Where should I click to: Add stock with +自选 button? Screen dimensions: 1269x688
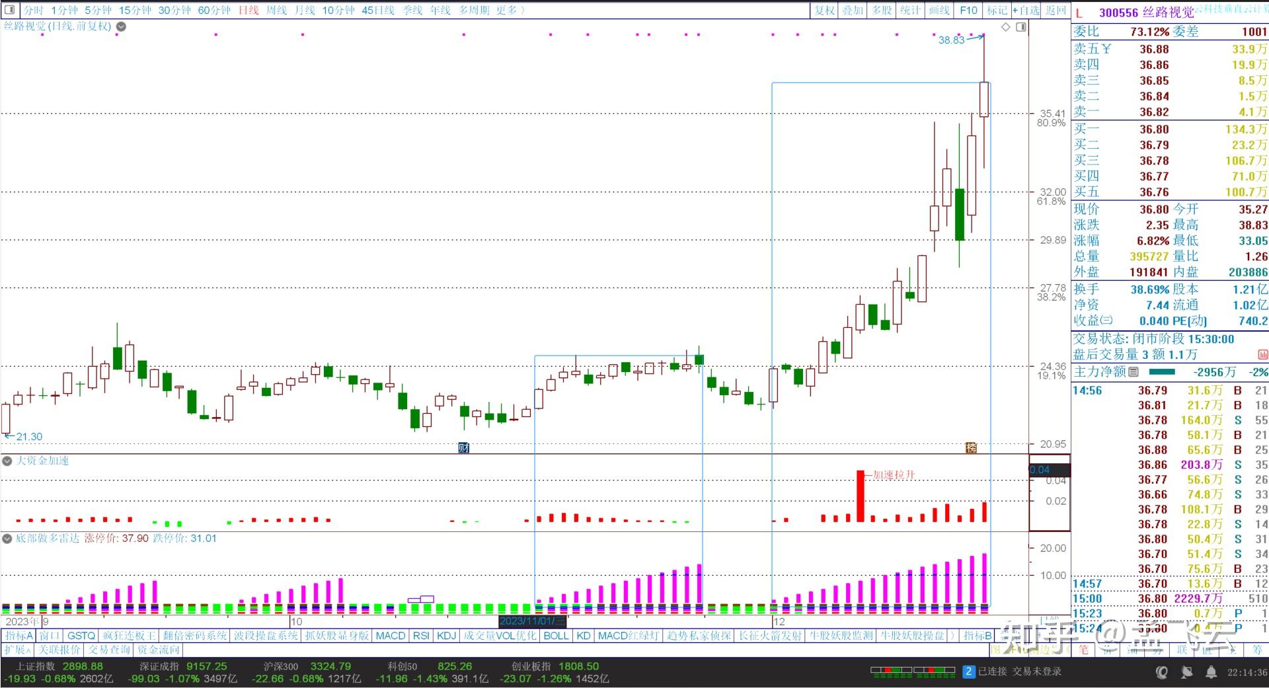[1026, 10]
